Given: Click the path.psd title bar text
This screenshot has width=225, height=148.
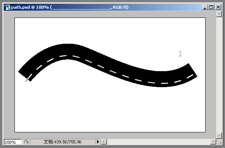Looking at the screenshot, I should coord(70,7).
